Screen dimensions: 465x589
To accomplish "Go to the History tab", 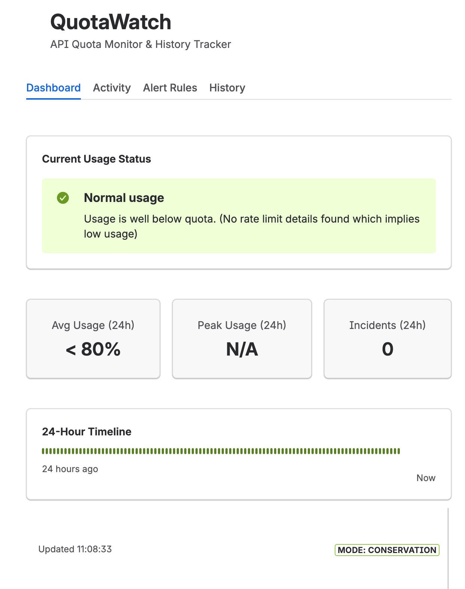I will pos(227,88).
